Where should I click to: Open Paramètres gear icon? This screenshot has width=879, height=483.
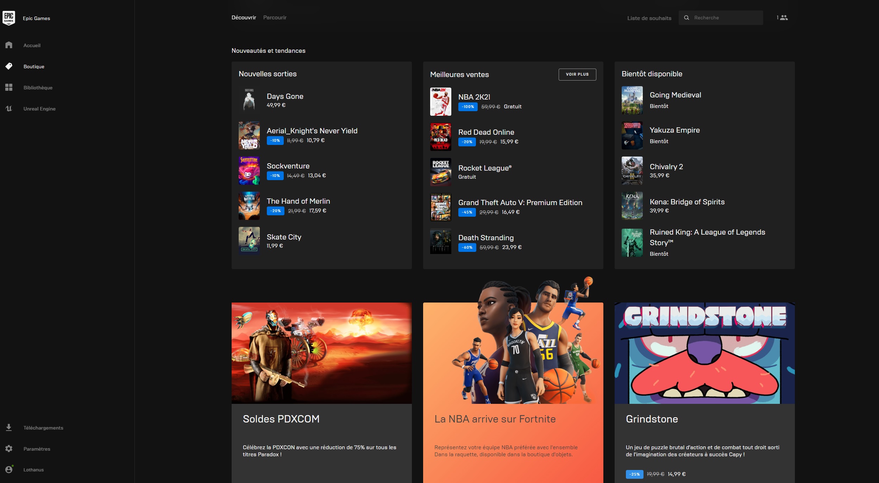click(x=9, y=449)
